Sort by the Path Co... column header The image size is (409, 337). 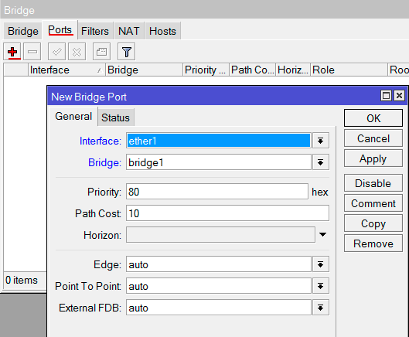pos(253,70)
